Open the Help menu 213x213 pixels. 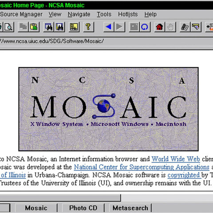pyautogui.click(x=150, y=14)
